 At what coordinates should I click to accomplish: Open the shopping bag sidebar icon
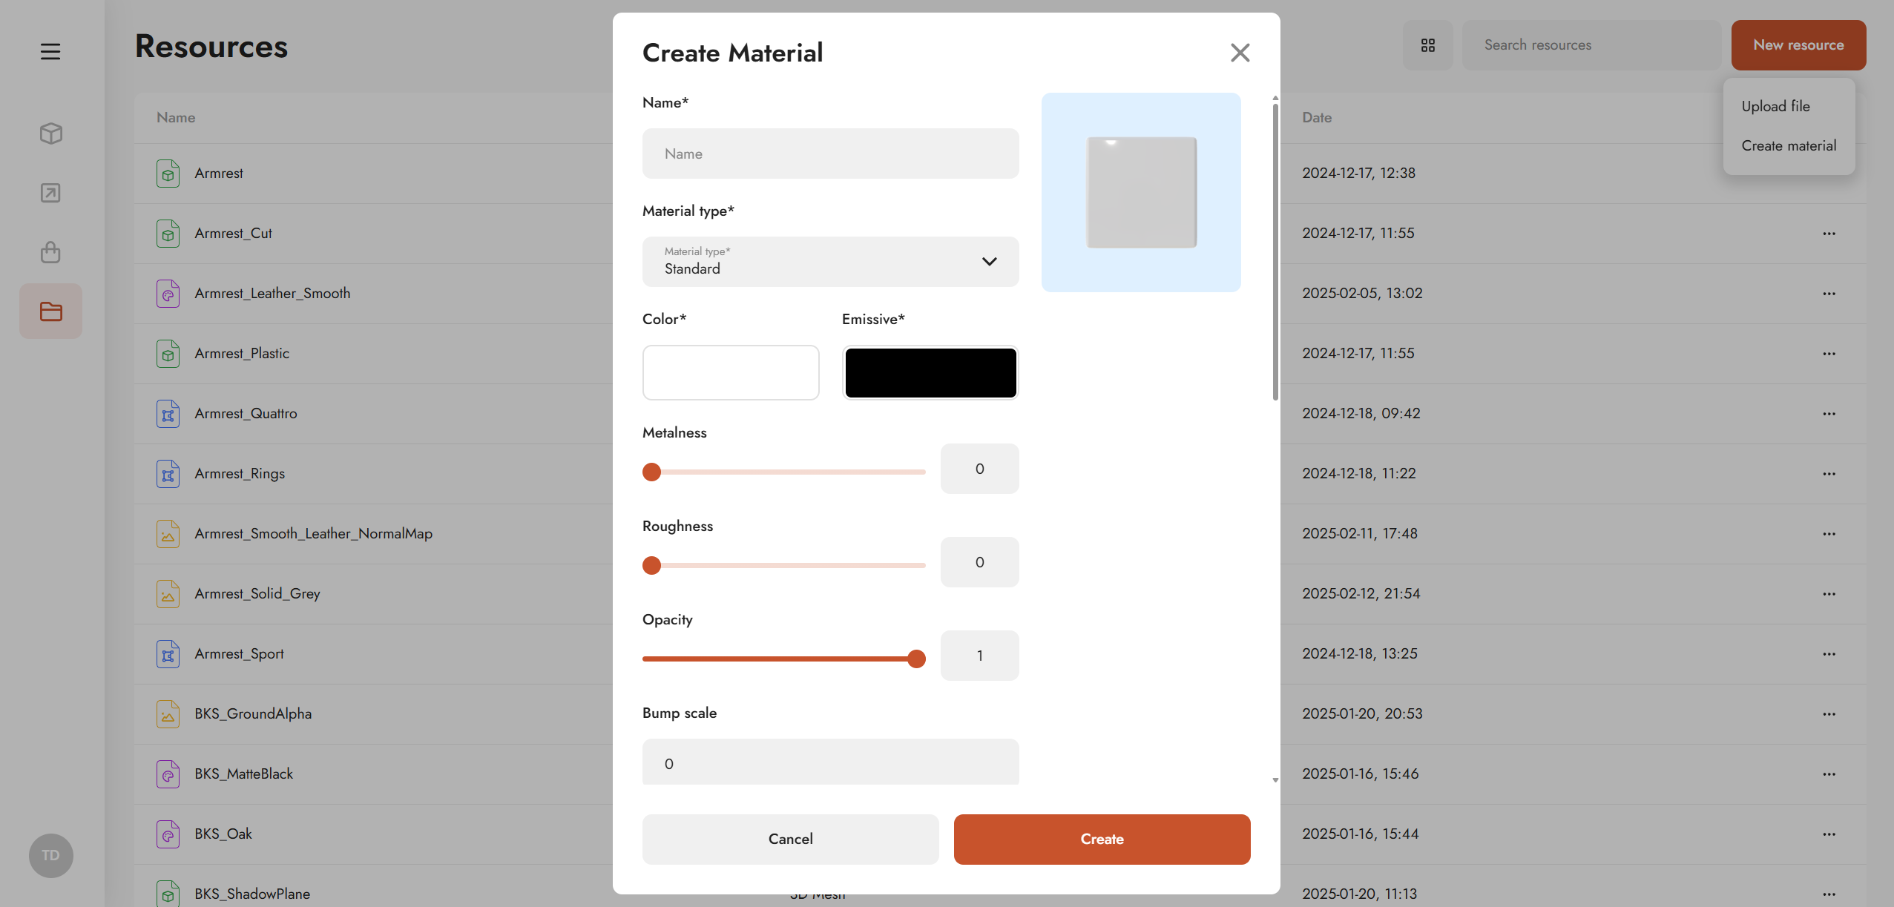click(x=50, y=252)
